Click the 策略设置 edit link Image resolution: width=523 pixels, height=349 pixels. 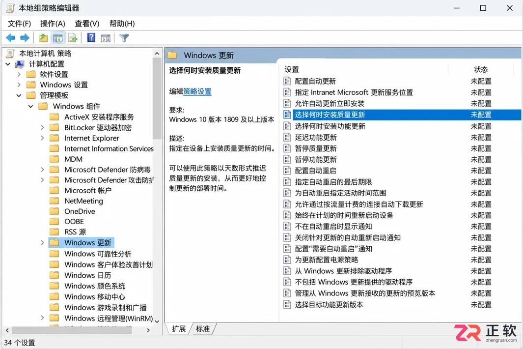coord(197,91)
